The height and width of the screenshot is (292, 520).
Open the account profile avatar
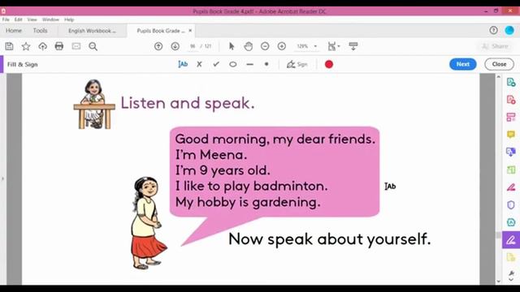(x=509, y=31)
